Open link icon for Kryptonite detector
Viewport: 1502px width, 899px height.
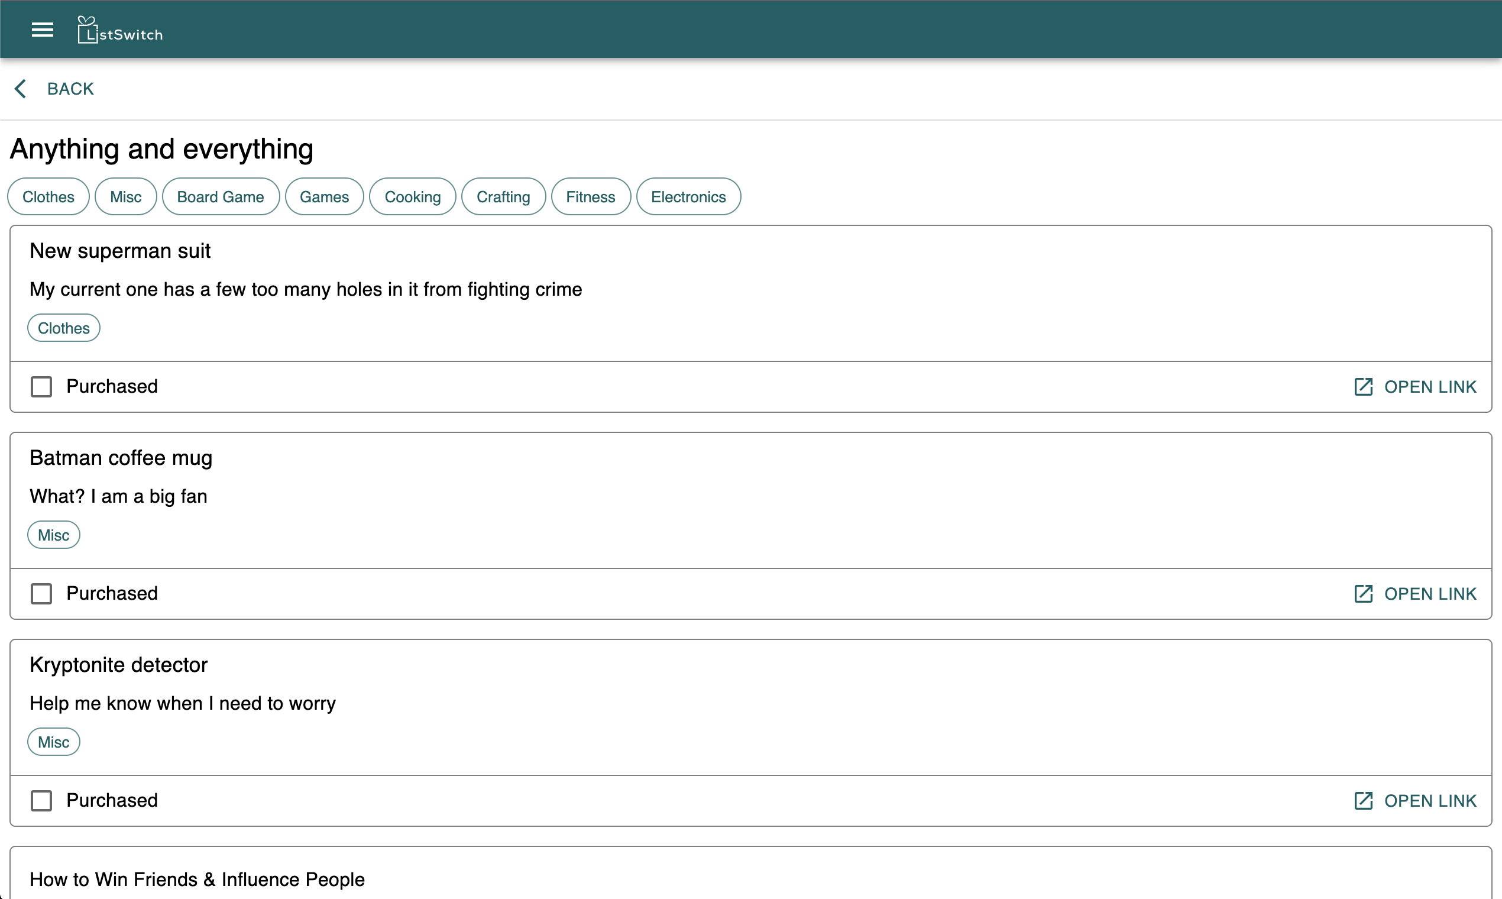click(x=1362, y=800)
